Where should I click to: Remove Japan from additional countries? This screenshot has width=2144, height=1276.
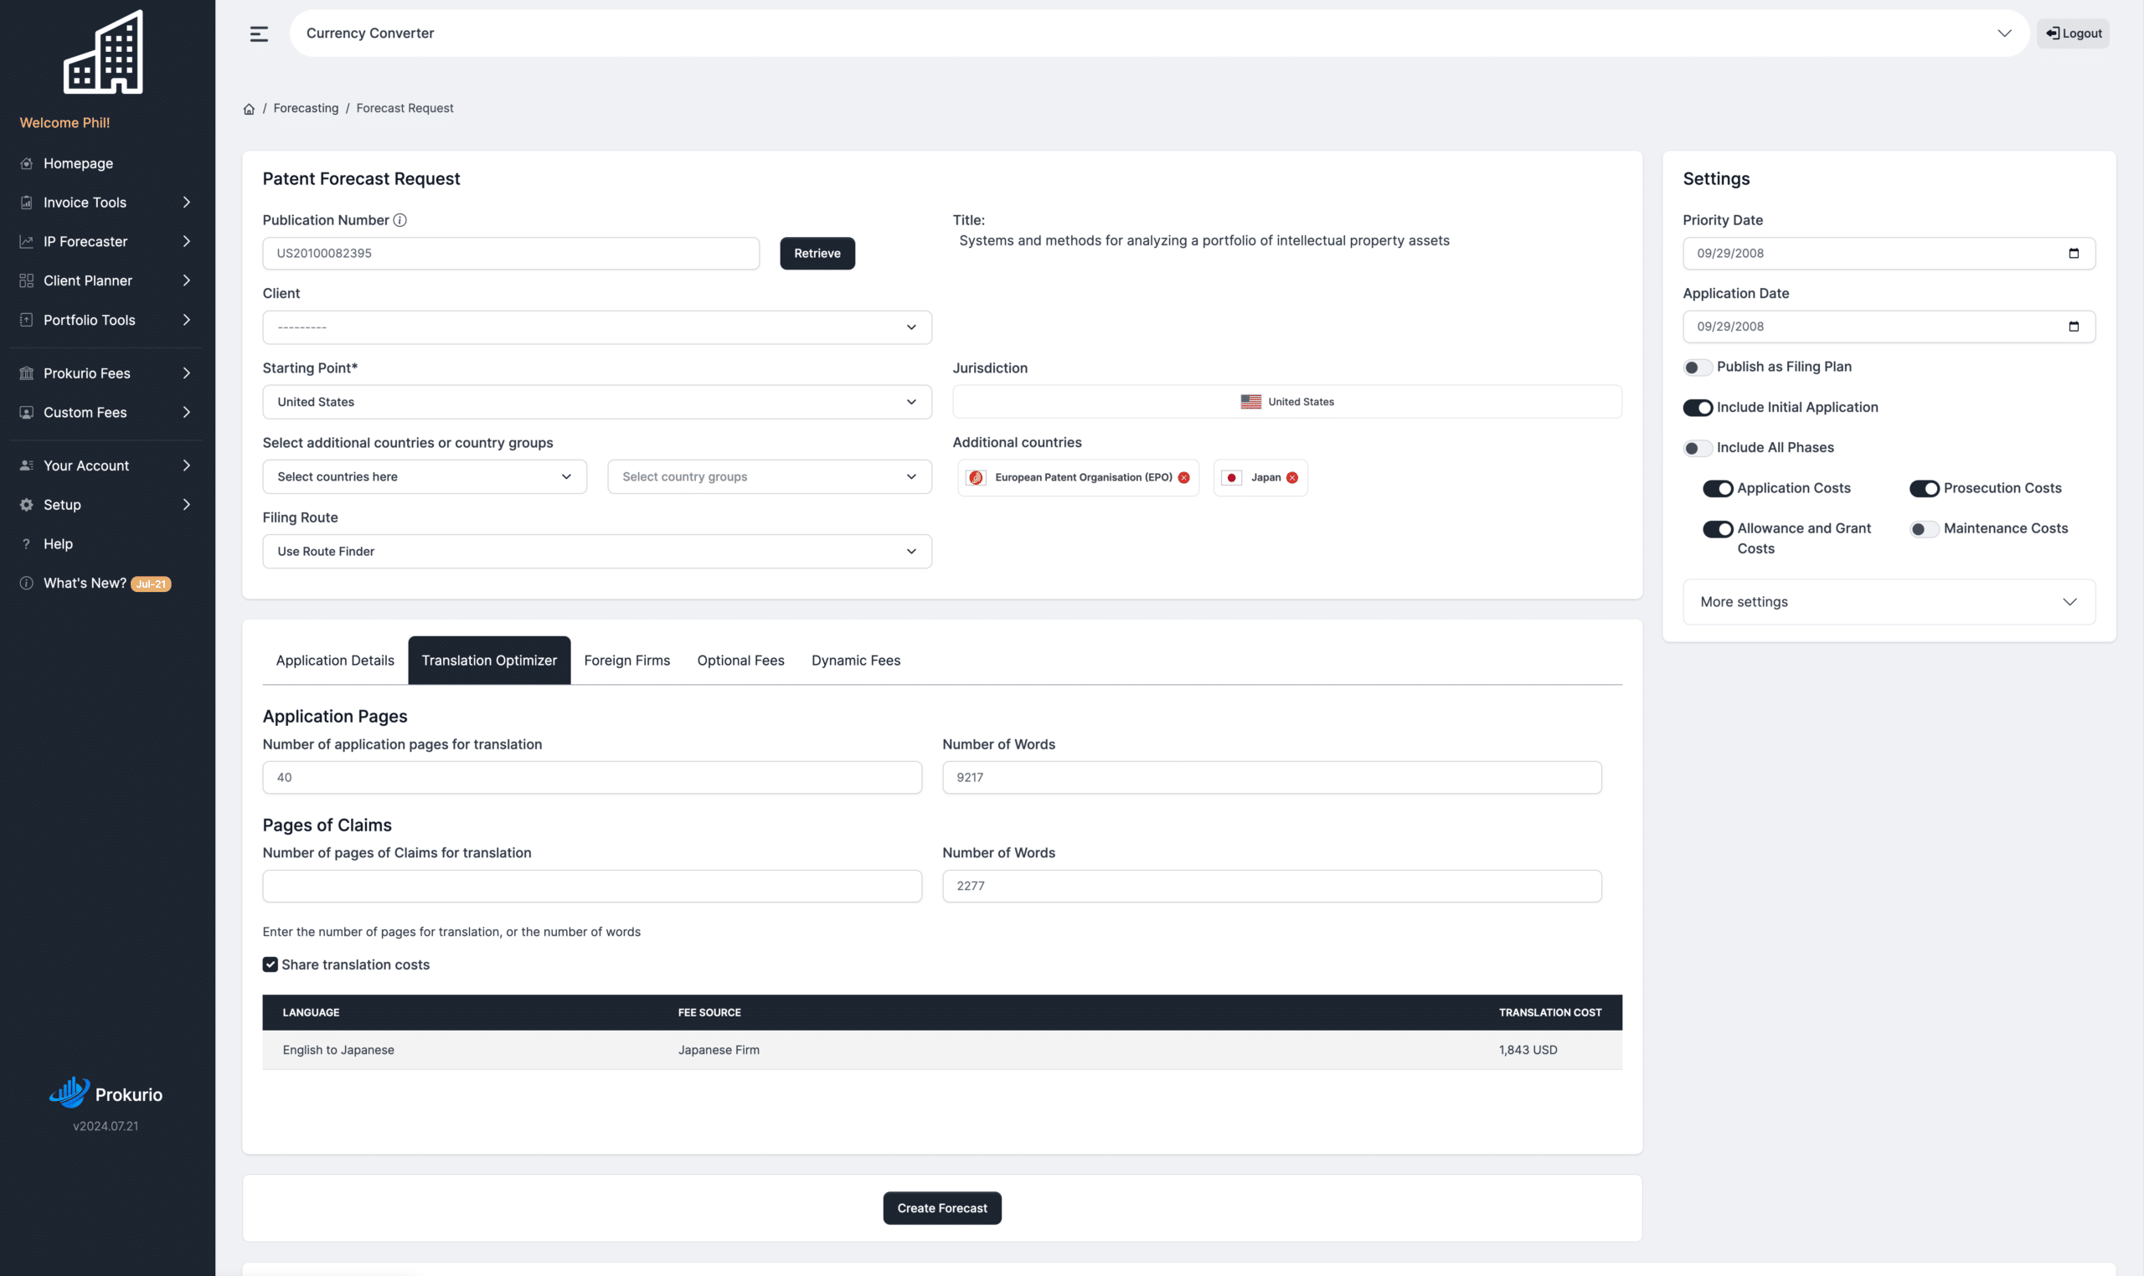pos(1291,478)
